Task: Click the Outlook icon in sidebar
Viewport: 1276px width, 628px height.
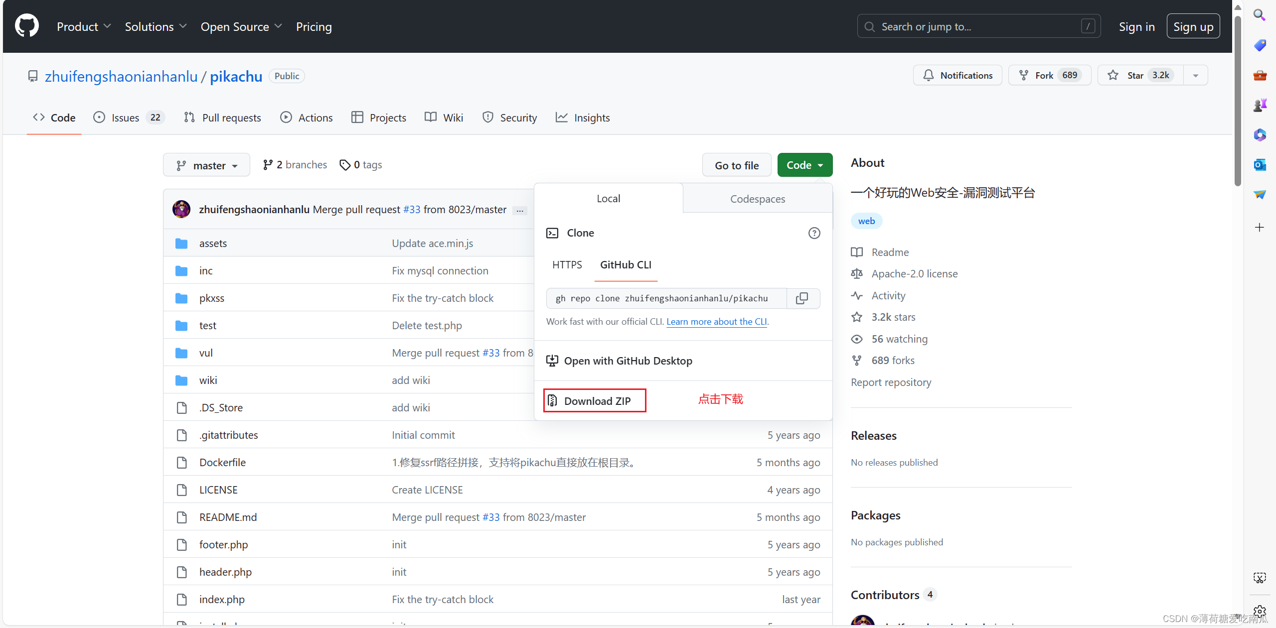Action: [x=1260, y=164]
